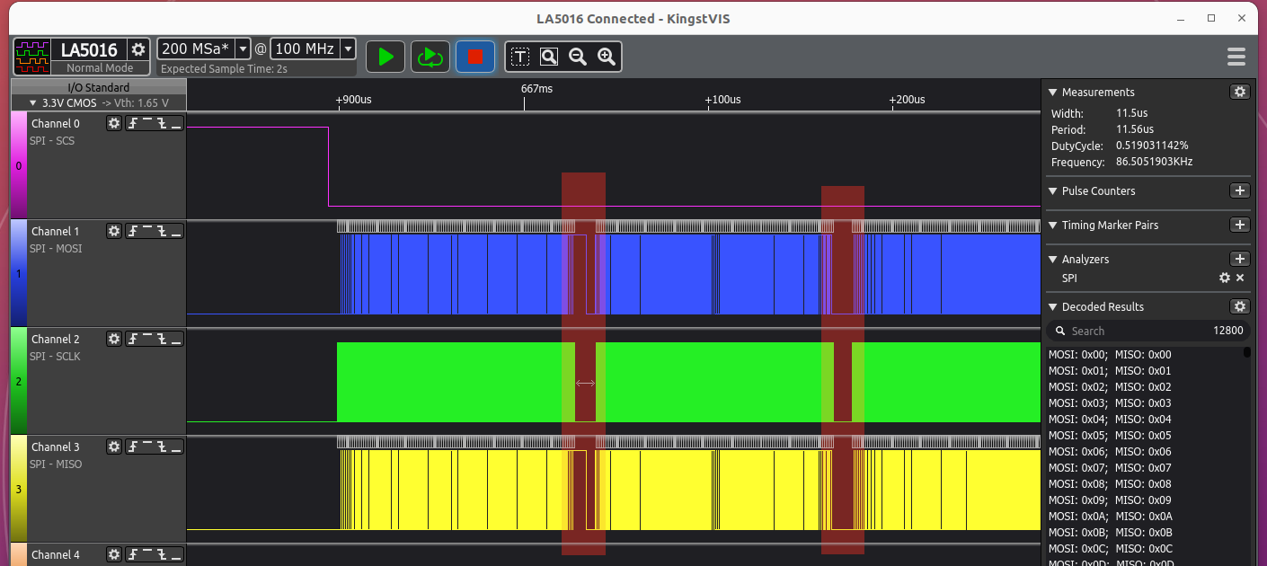The height and width of the screenshot is (566, 1267).
Task: Click the decoded results scrollbar thumb
Action: [1247, 352]
